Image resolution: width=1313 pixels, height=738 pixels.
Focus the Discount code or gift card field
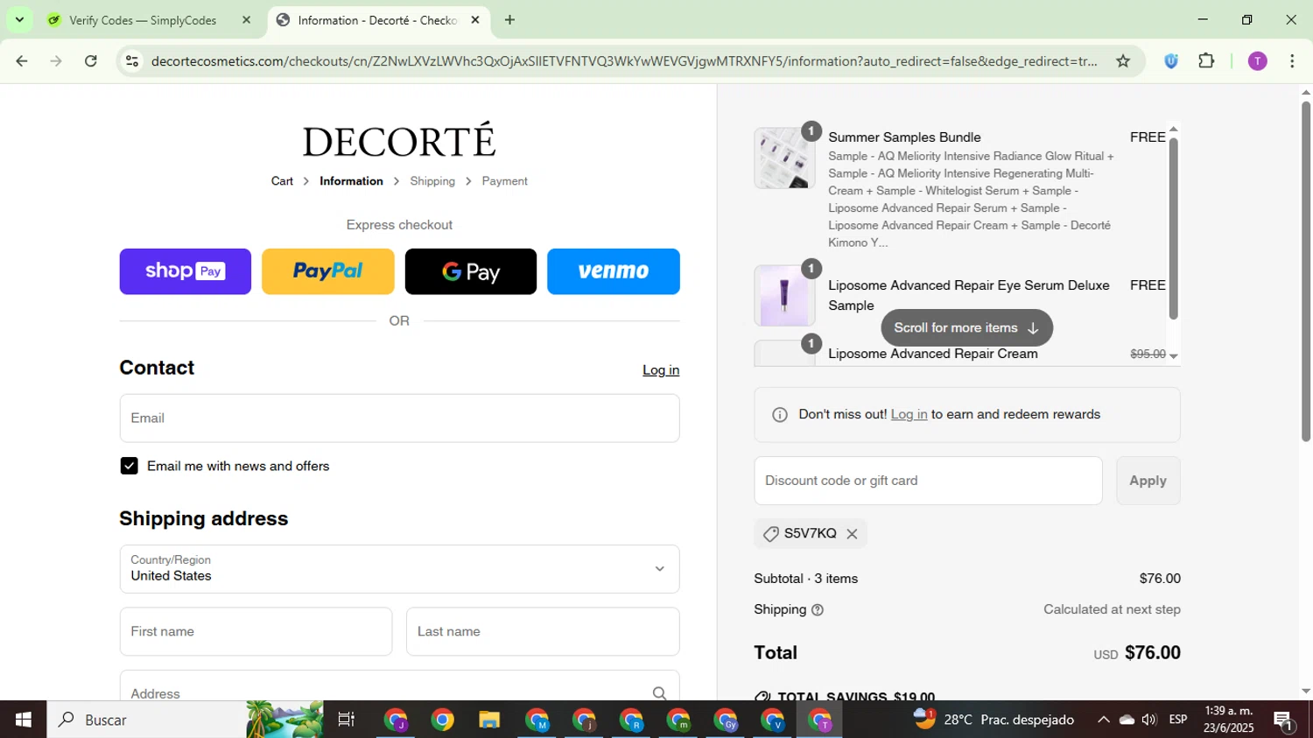tap(928, 481)
